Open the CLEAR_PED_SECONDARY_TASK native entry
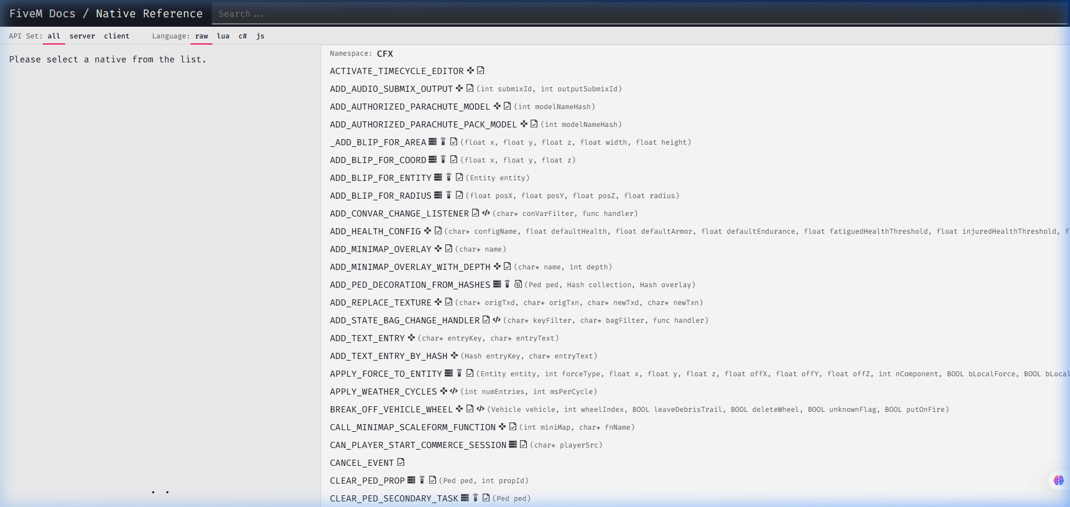 [x=394, y=499]
